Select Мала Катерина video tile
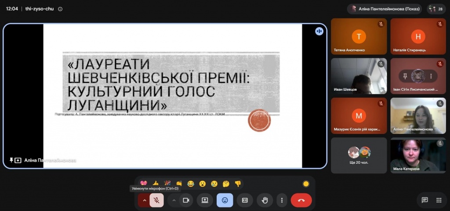450x211 pixels. coord(418,155)
